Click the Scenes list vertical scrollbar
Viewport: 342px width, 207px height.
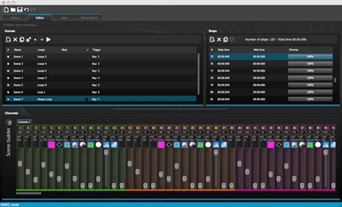point(198,74)
